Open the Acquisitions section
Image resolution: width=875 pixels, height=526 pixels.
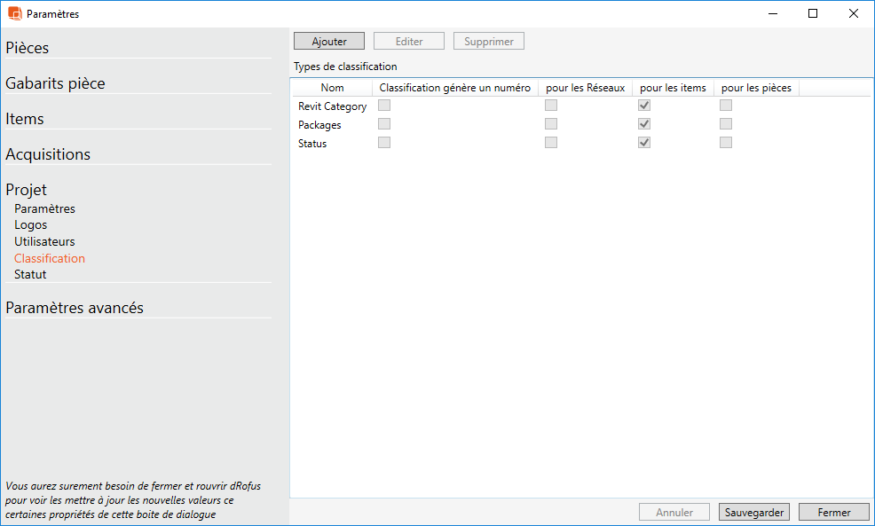point(48,154)
